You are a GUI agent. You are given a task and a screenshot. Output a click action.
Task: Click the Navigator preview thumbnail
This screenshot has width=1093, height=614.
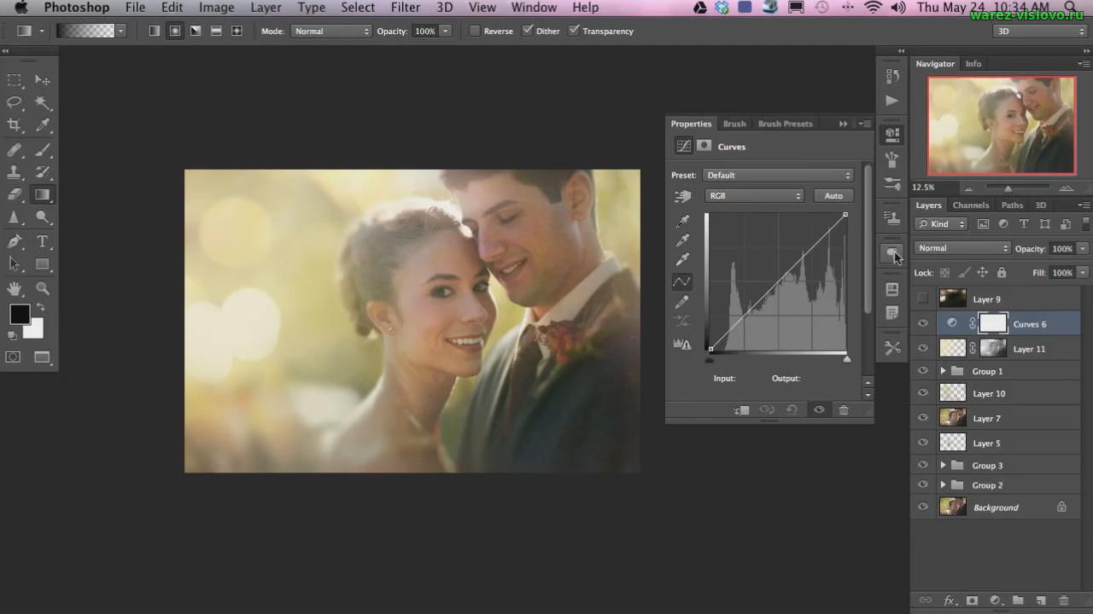pyautogui.click(x=1001, y=125)
